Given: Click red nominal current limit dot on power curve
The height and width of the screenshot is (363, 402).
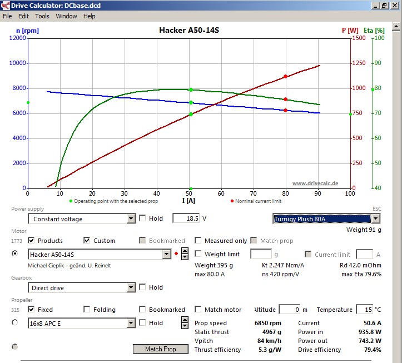Looking at the screenshot, I should (285, 77).
